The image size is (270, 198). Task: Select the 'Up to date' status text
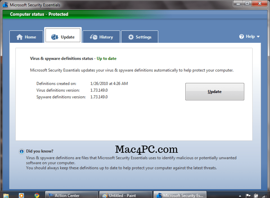pyautogui.click(x=106, y=58)
